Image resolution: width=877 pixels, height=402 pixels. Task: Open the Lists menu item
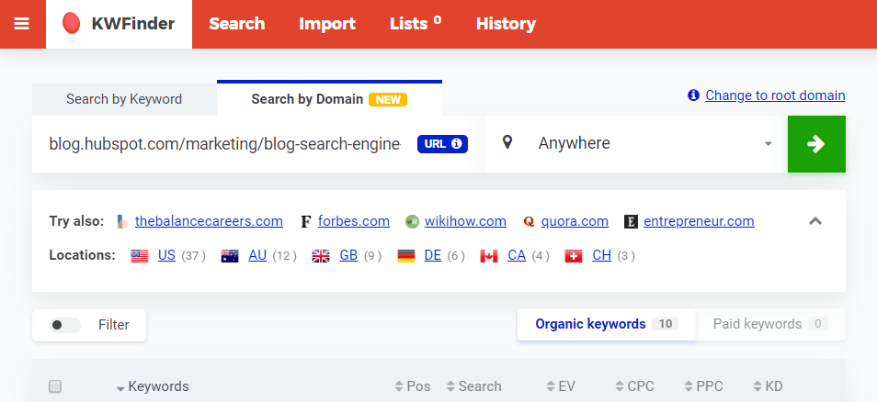[x=415, y=24]
